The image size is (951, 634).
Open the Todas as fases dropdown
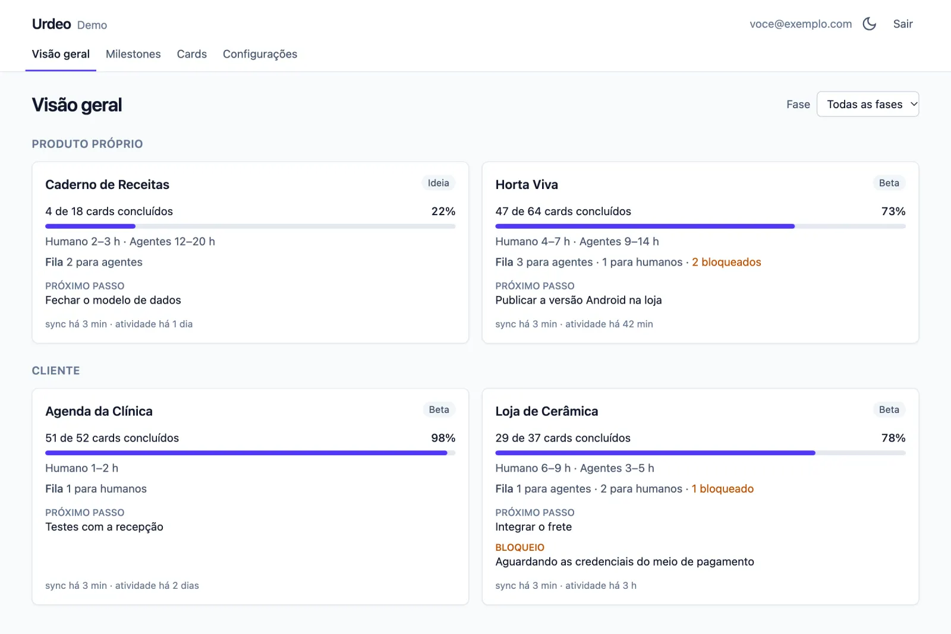click(x=868, y=104)
